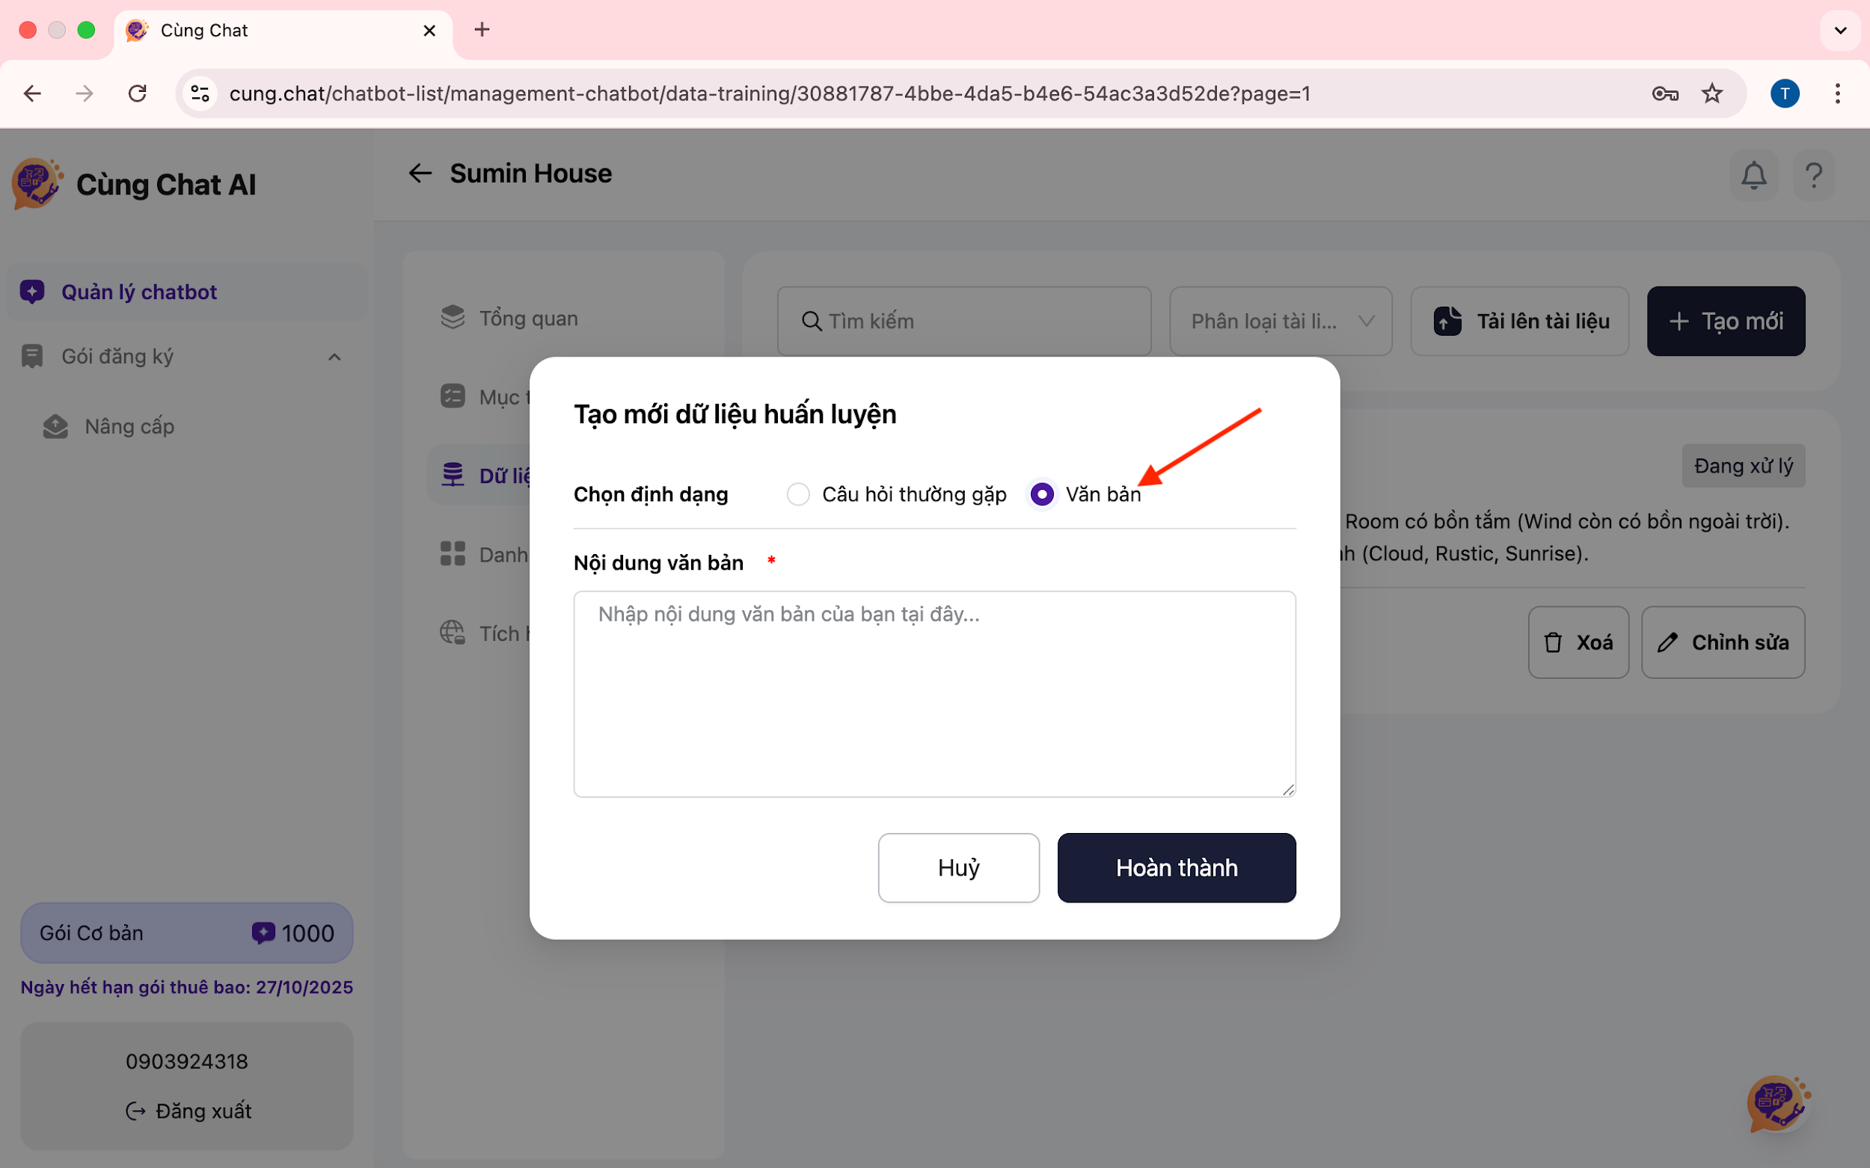Bookmark page with the star icon

[x=1711, y=93]
